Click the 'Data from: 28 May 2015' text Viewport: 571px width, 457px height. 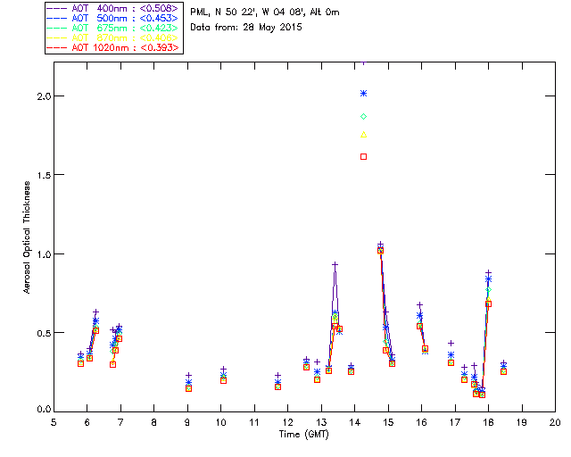tap(246, 27)
